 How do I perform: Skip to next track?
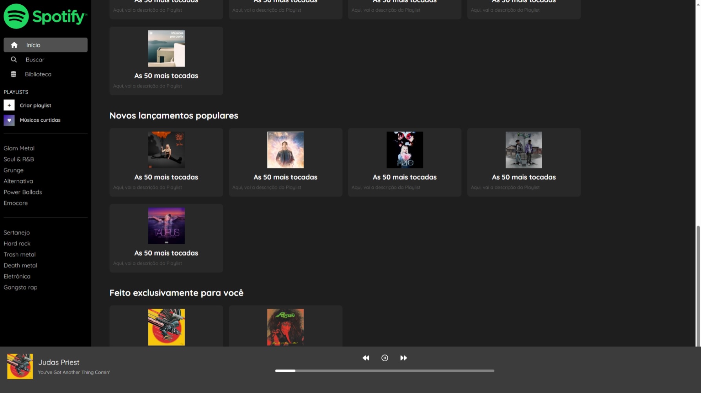[x=403, y=358]
